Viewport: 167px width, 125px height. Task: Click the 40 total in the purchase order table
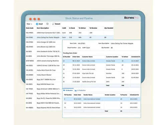coord(121,111)
